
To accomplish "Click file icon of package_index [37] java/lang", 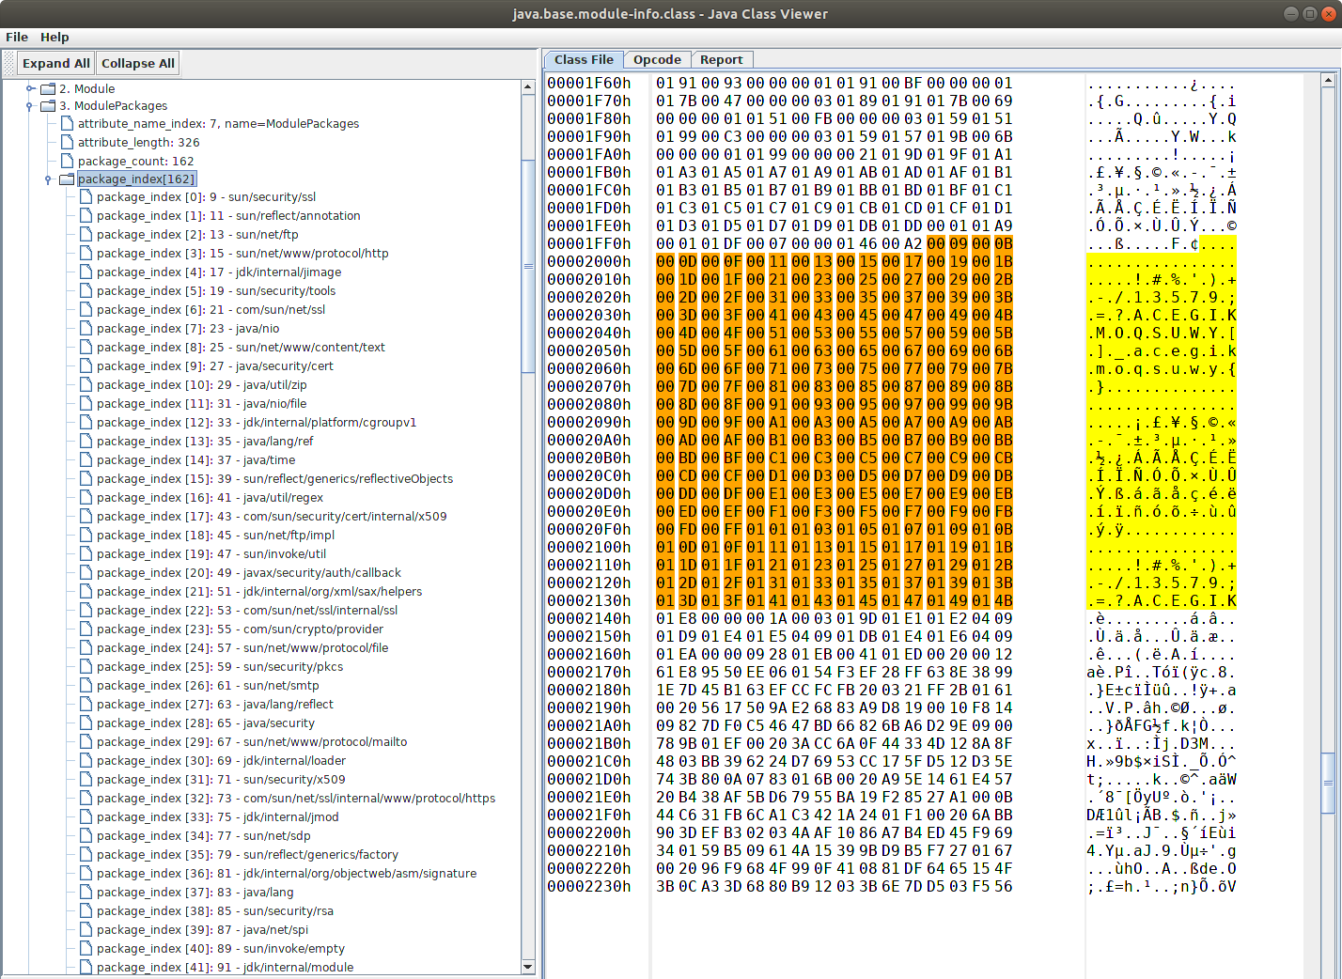I will [x=86, y=892].
